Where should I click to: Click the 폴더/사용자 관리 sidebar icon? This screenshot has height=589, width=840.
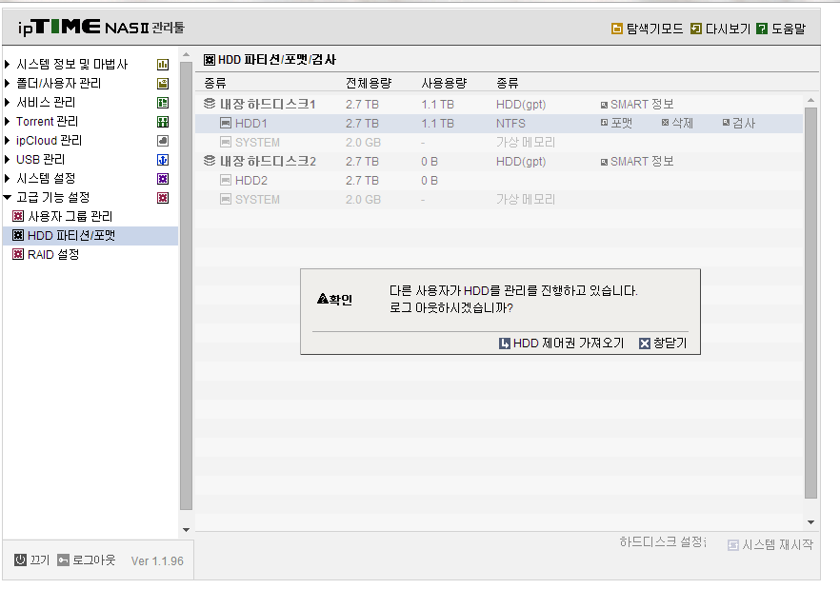(163, 84)
